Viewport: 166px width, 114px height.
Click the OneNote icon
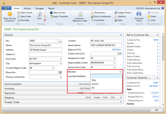(149, 13)
